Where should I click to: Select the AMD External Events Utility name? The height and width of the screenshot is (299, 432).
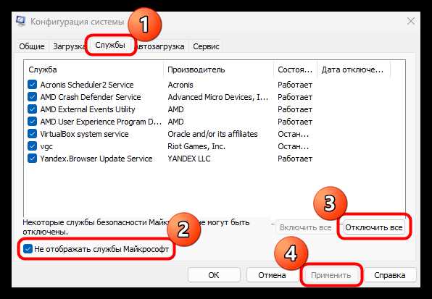[88, 109]
